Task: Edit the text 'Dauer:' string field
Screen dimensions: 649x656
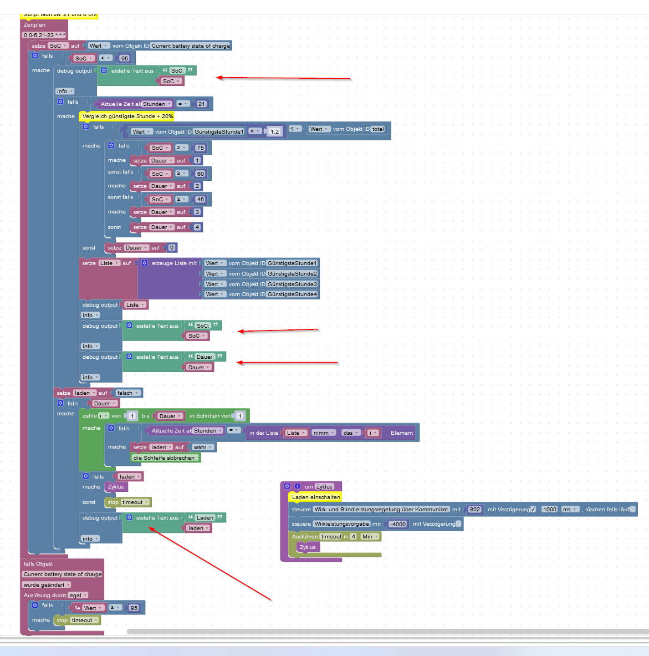Action: click(x=205, y=357)
